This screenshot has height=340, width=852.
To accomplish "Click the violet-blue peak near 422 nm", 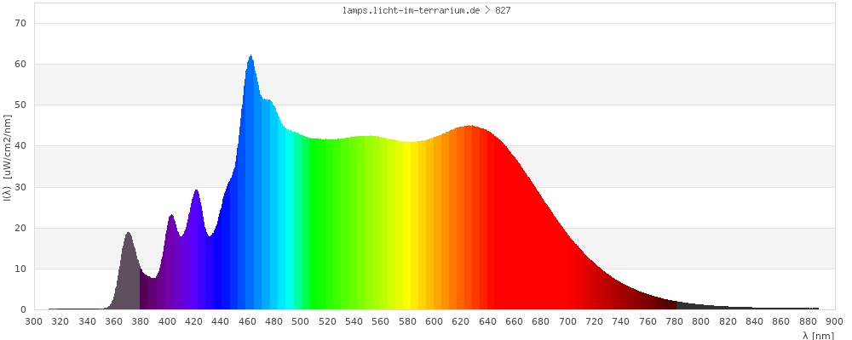I will coord(196,204).
